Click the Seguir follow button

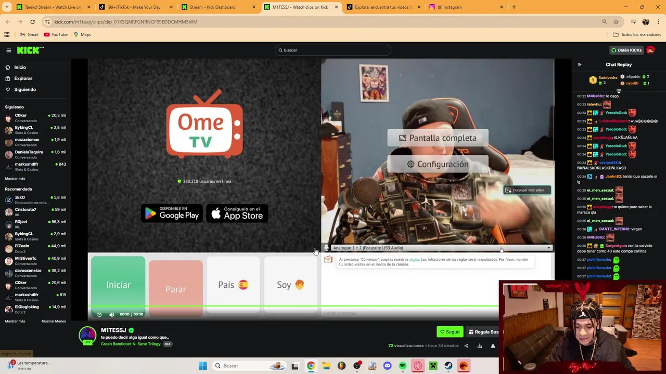pos(450,332)
